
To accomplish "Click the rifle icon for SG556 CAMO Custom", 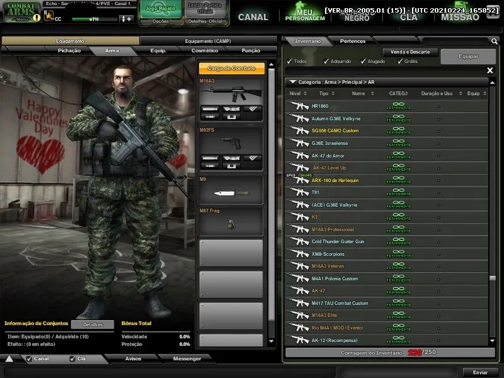I will pyautogui.click(x=298, y=130).
